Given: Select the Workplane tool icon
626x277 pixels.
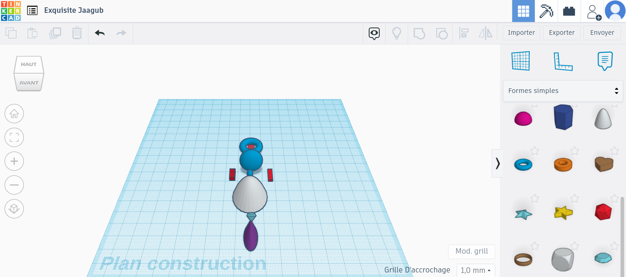Looking at the screenshot, I should 521,60.
